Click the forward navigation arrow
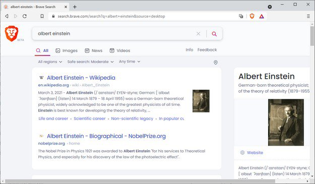Viewport: 315px width, 184px height. tap(15, 16)
